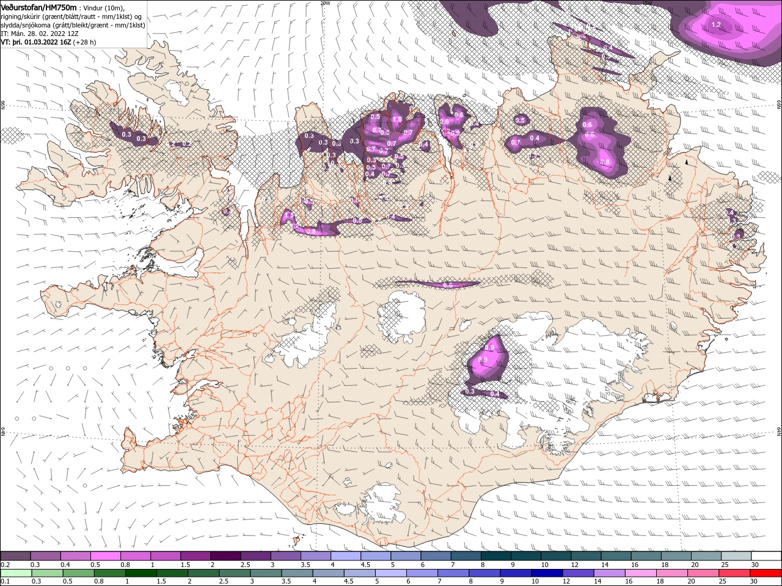Click the Veðurstofan/HM750m title text
The height and width of the screenshot is (586, 782).
(38, 7)
